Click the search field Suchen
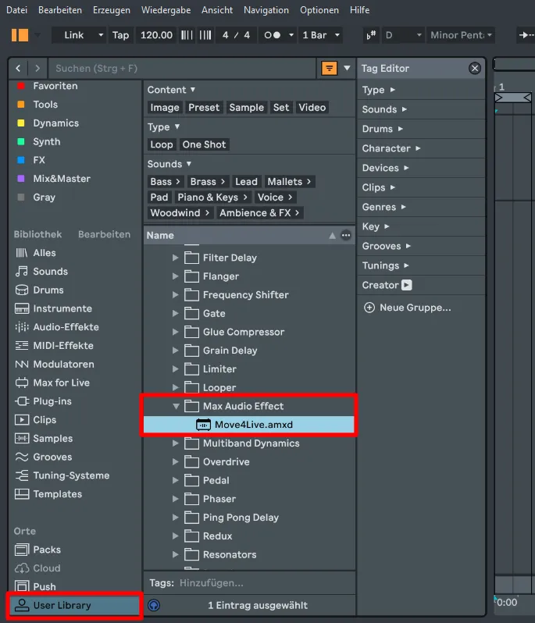Viewport: 535px width, 623px height. click(183, 69)
